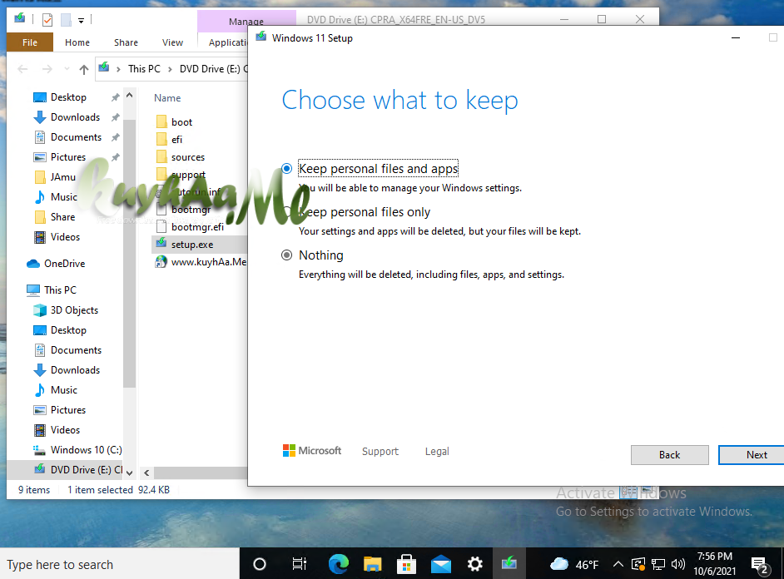
Task: Open Customize Quick Access Toolbar dropdown
Action: click(x=81, y=20)
